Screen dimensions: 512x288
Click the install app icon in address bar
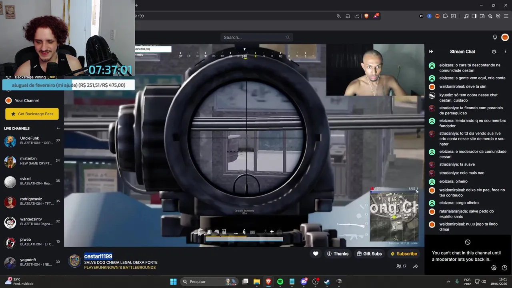coord(348,16)
